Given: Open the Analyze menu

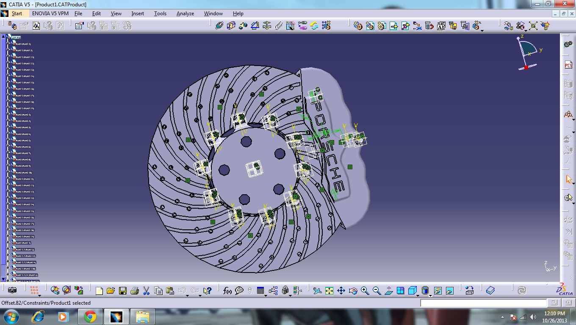Looking at the screenshot, I should (185, 14).
